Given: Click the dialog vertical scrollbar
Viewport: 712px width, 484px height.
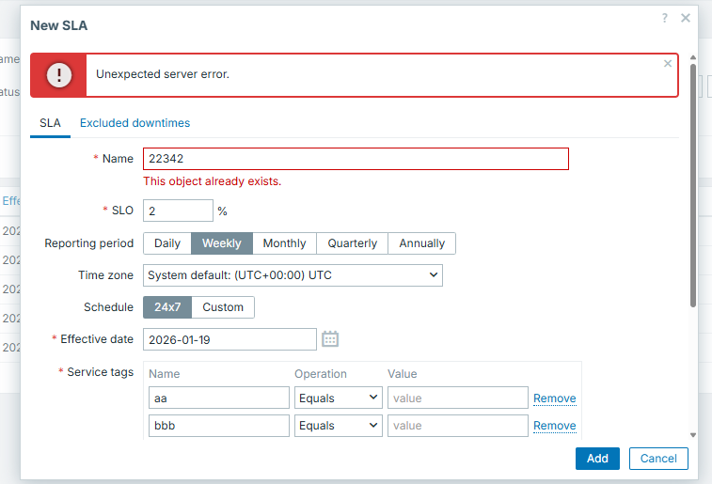Looking at the screenshot, I should coord(693,188).
